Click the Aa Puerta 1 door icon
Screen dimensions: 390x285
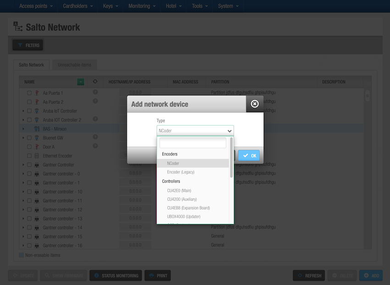click(37, 93)
